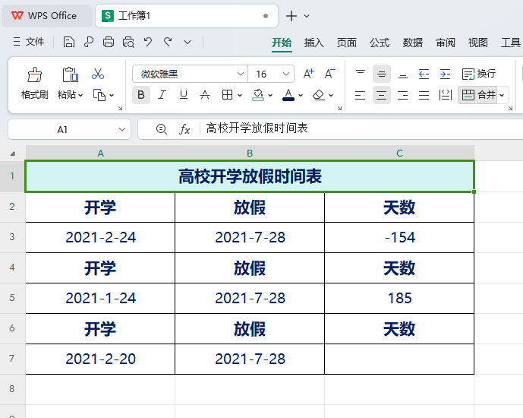Toggle Underline formatting
Viewport: 523px width, 418px height.
[x=184, y=95]
